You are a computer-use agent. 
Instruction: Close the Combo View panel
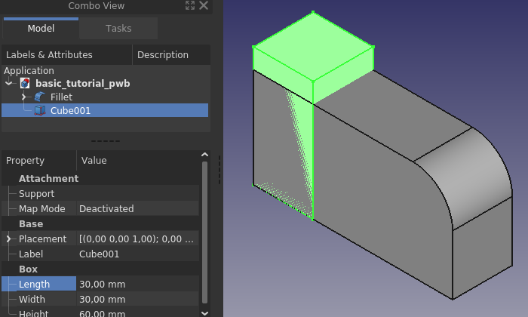coord(204,5)
